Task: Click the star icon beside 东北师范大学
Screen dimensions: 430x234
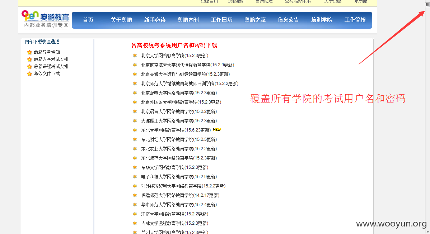Action: tap(135, 158)
